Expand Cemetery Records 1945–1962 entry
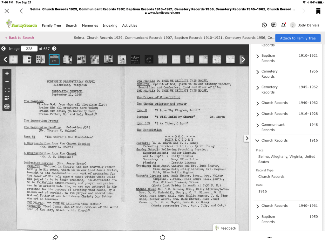325x244 pixels. [x=258, y=88]
